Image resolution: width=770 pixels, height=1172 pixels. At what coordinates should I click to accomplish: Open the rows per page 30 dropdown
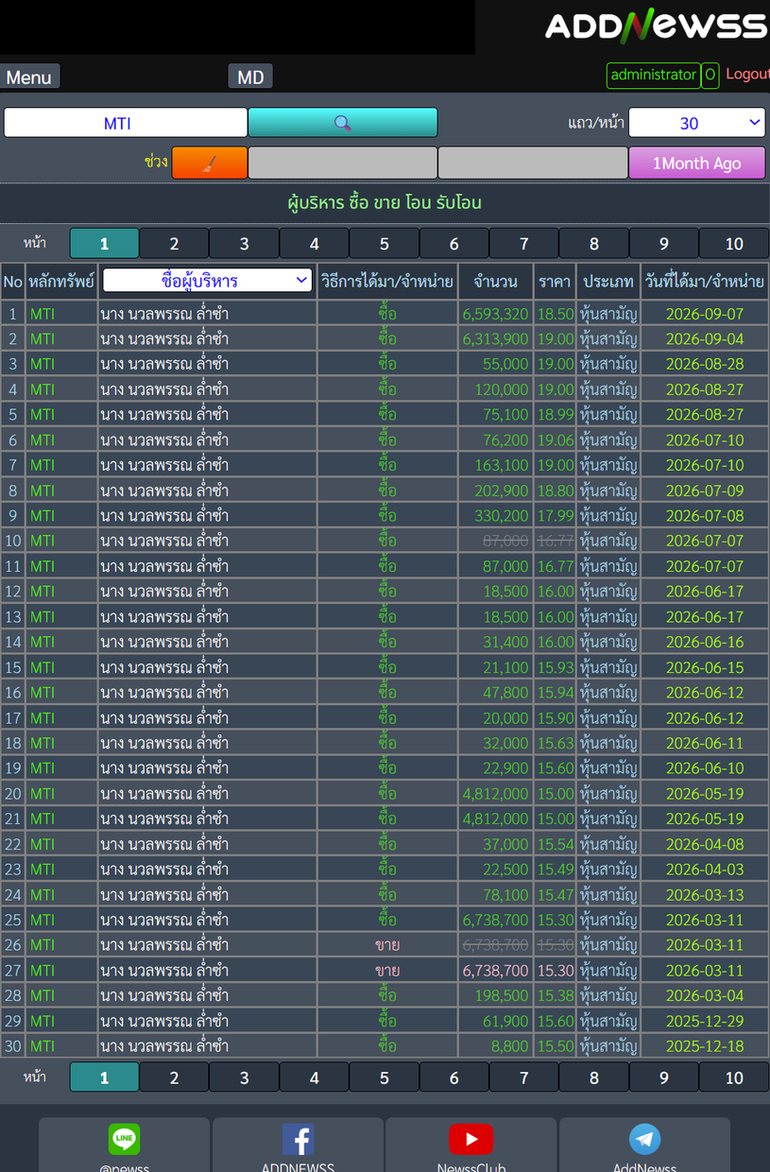tap(697, 123)
